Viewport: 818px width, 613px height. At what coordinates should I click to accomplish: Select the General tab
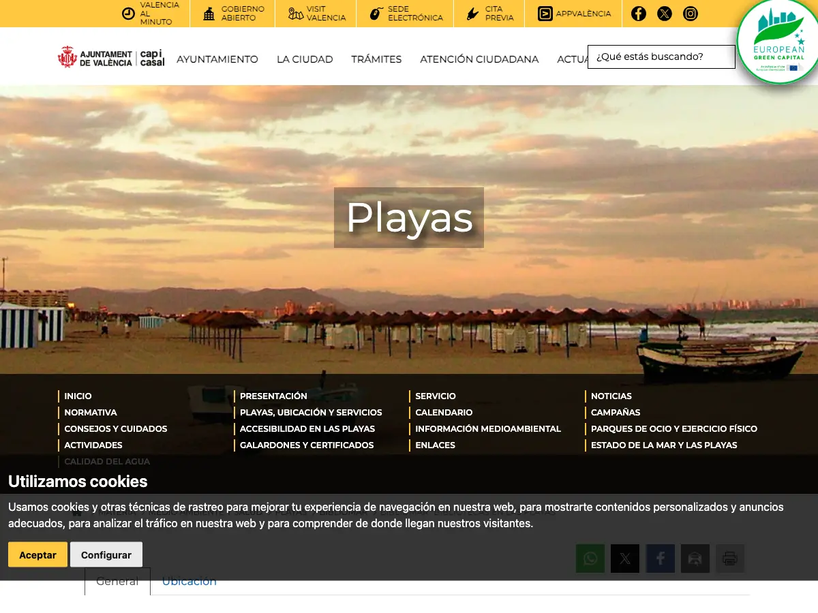(117, 581)
